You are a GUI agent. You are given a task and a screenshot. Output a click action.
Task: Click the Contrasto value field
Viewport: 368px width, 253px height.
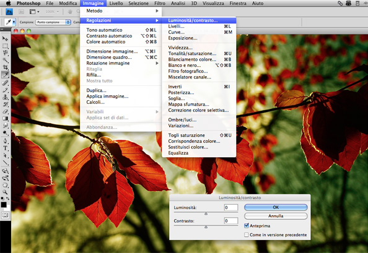pos(231,221)
